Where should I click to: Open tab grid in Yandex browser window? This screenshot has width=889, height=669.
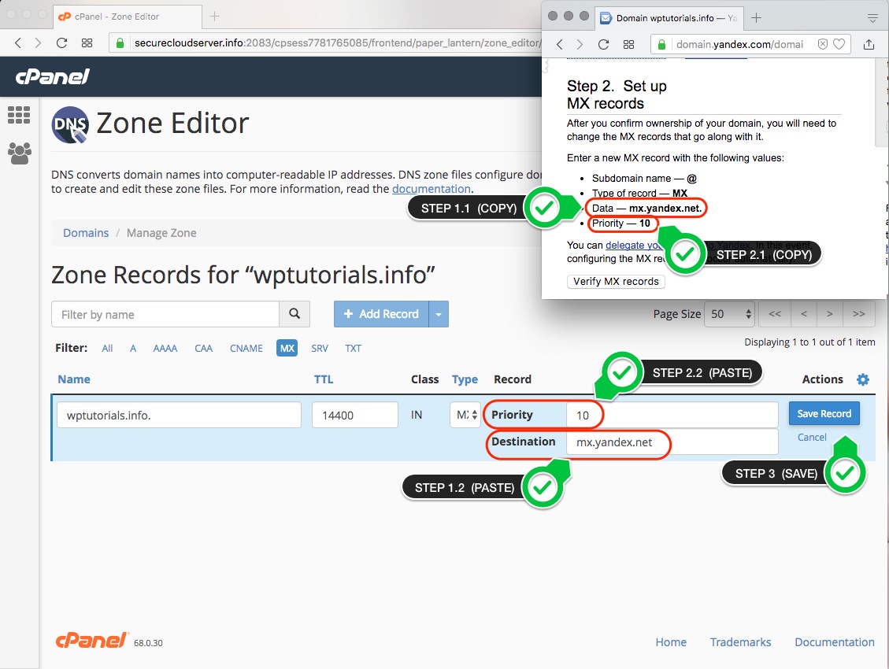coord(629,44)
